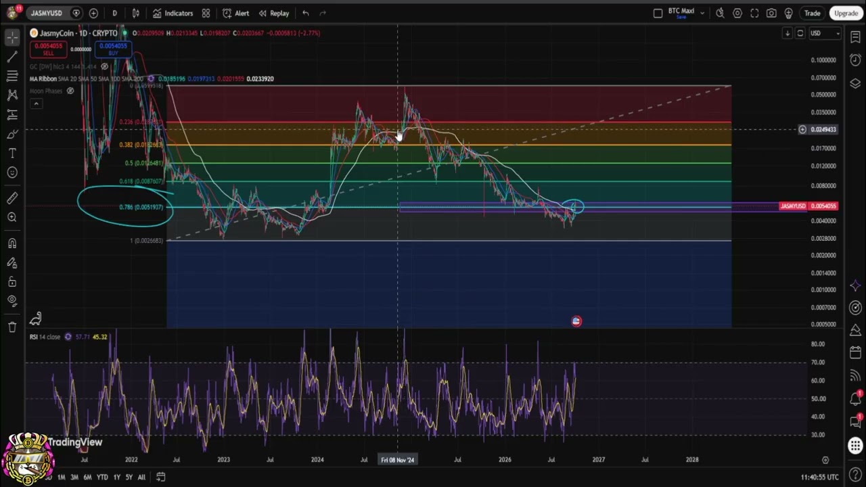Select the All time range tab
866x487 pixels.
click(141, 477)
